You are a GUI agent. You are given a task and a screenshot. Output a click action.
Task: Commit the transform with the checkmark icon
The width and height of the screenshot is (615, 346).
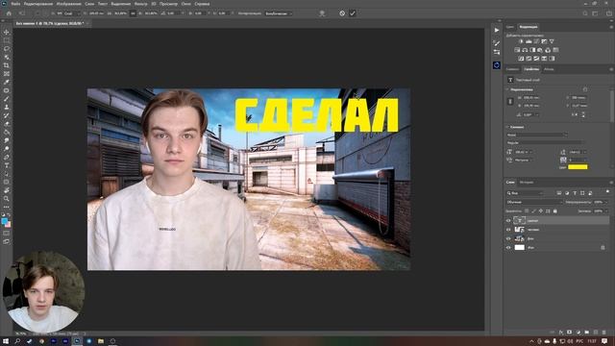click(353, 13)
